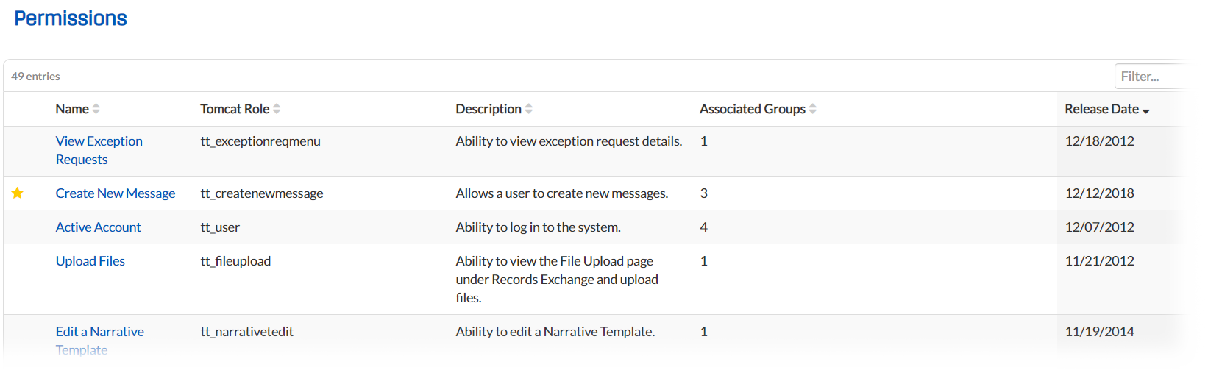Click 'Ability to edit a Narrative Template.' text
The height and width of the screenshot is (373, 1208).
tap(555, 332)
